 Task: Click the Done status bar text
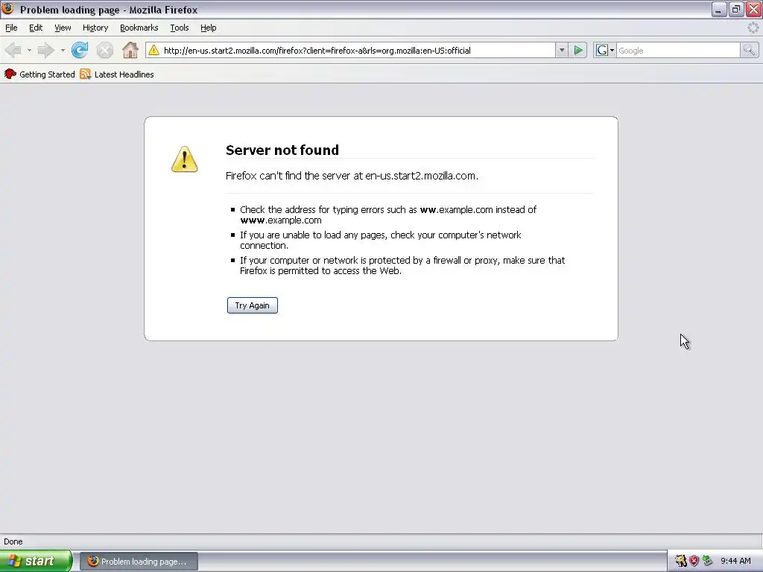click(x=13, y=541)
